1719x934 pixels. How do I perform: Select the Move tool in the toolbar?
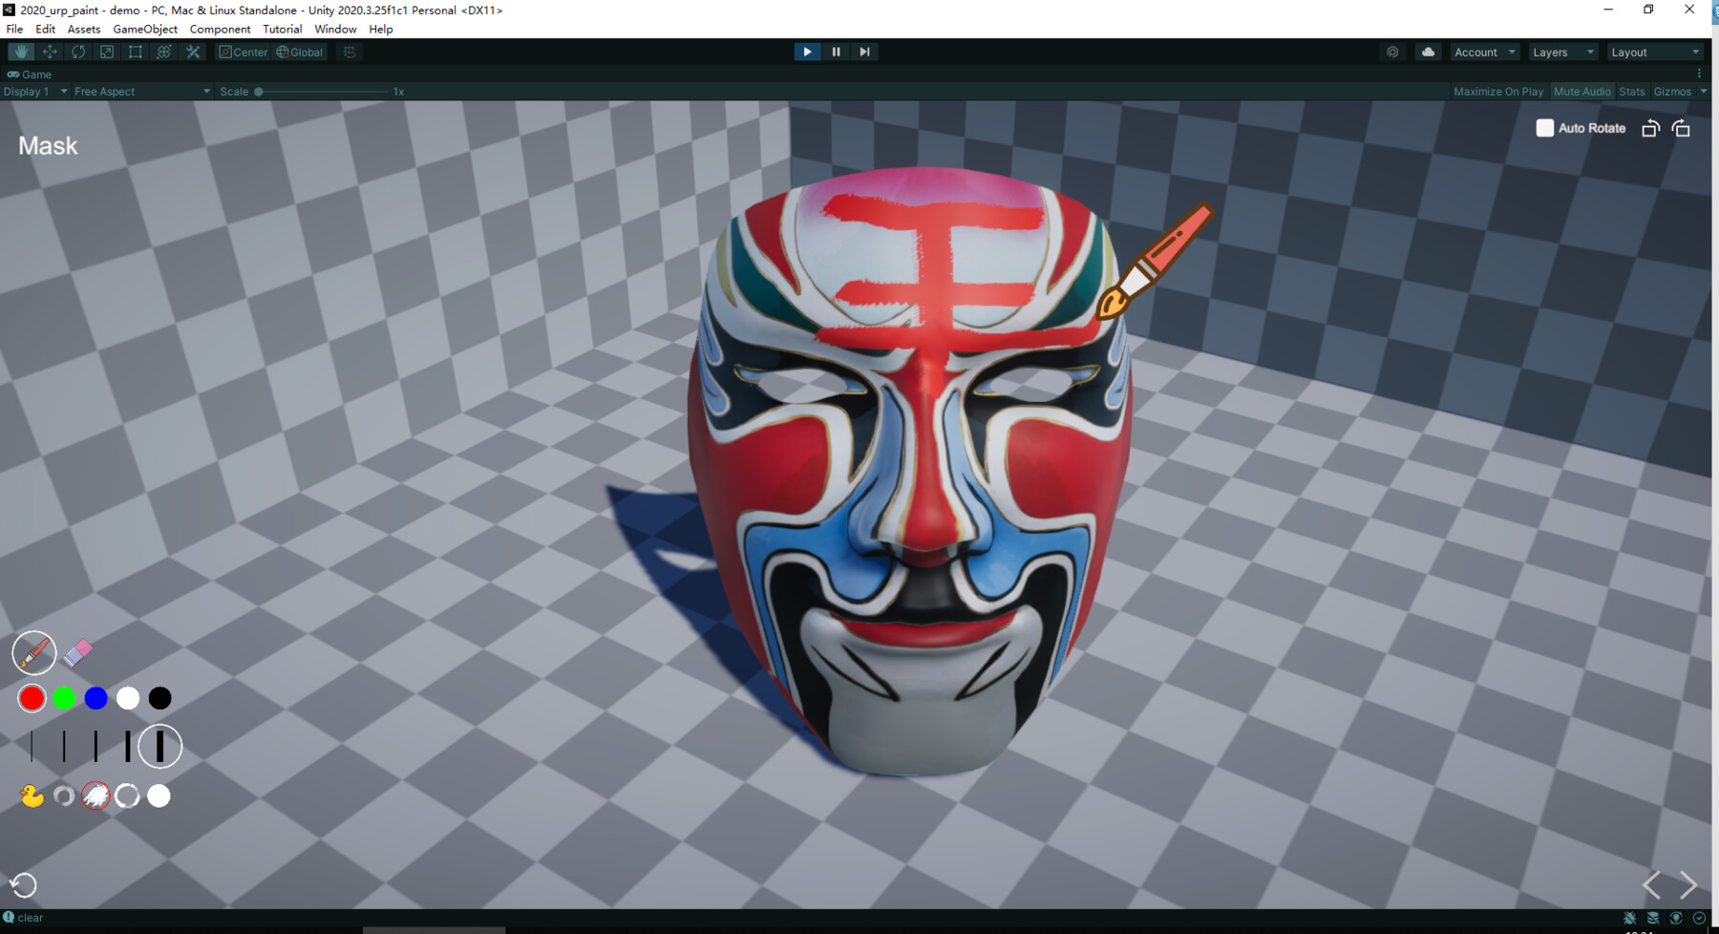(49, 52)
